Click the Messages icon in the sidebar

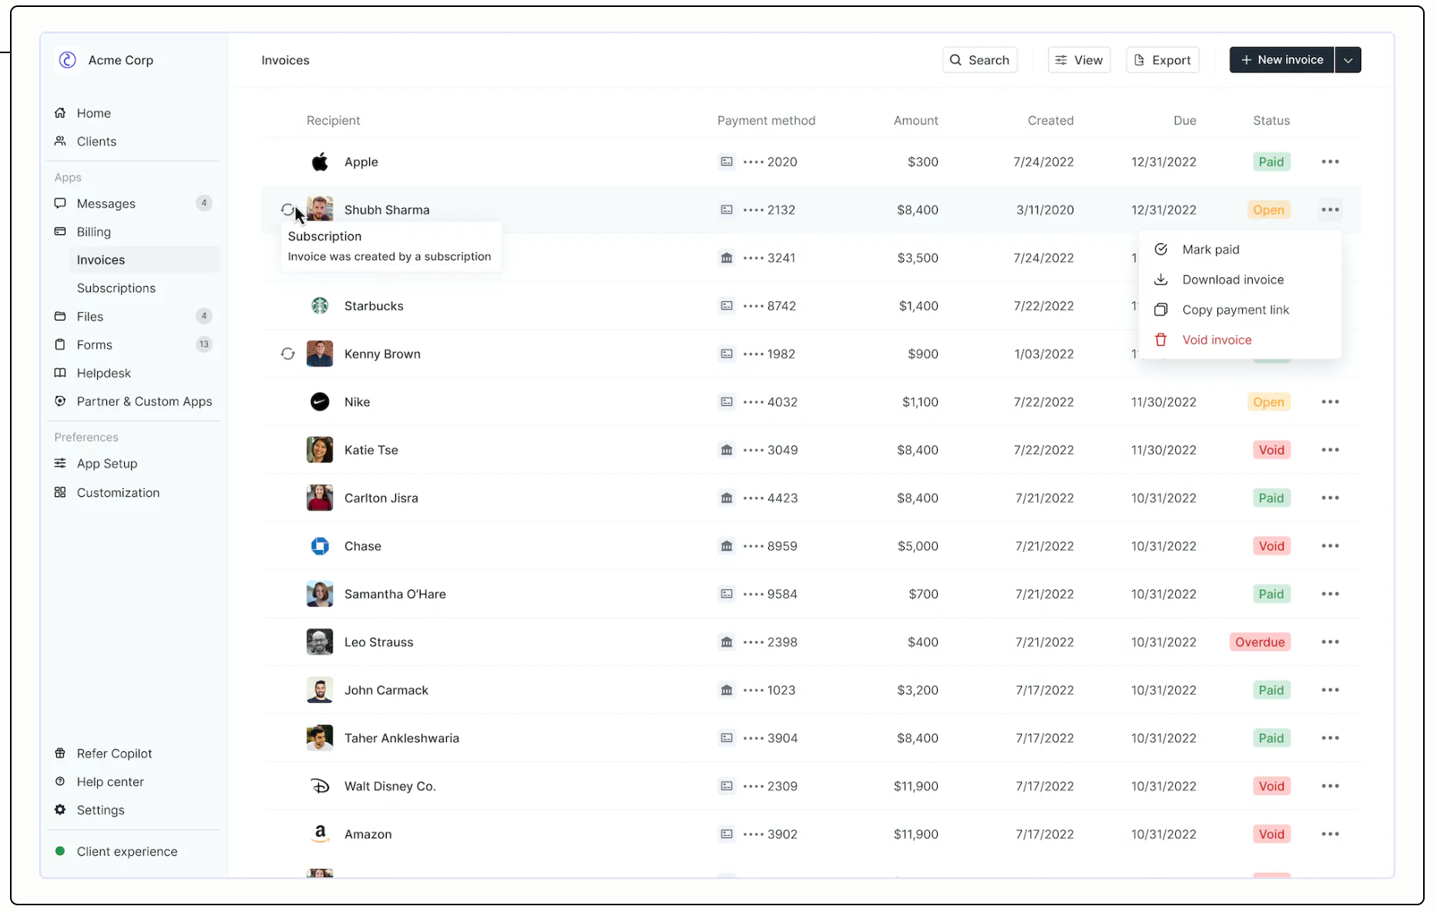pos(60,203)
